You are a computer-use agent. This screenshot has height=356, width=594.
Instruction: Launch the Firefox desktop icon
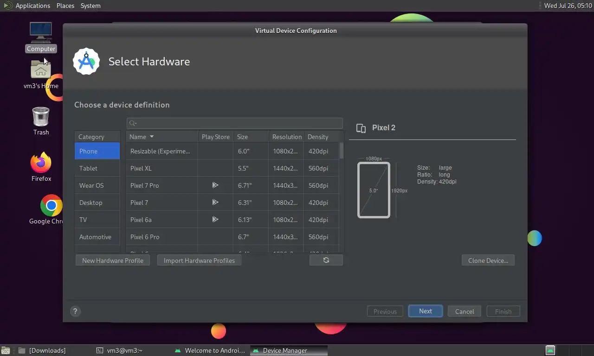pos(41,167)
